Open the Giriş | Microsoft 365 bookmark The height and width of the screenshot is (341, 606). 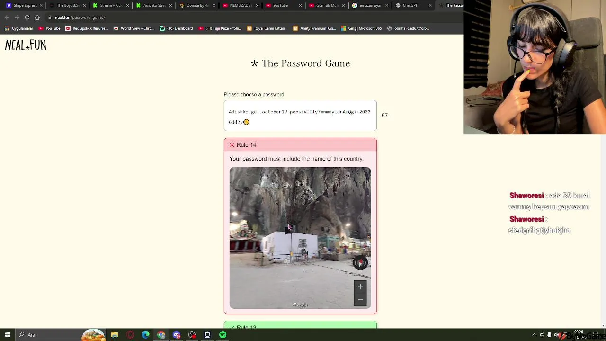pos(361,28)
